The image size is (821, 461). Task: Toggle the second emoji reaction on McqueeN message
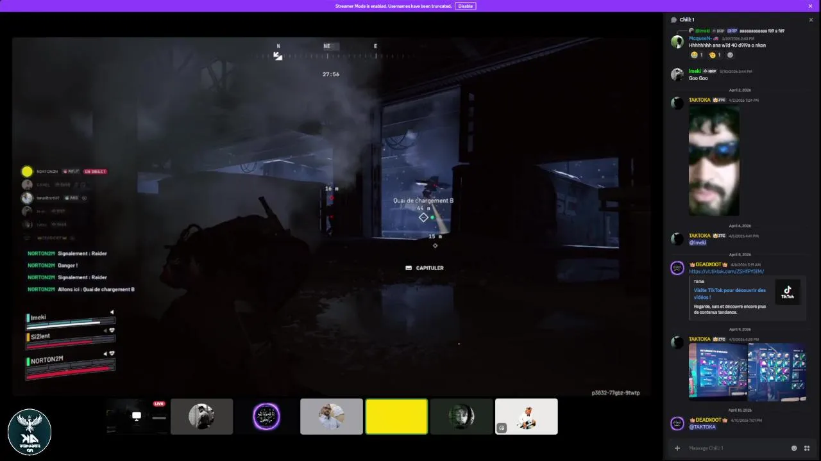[715, 55]
